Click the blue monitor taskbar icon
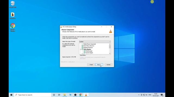This screenshot has width=174, height=97. pos(70,95)
